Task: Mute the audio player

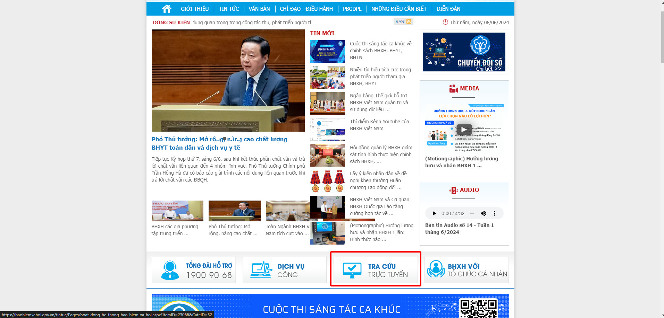Action: (x=483, y=213)
